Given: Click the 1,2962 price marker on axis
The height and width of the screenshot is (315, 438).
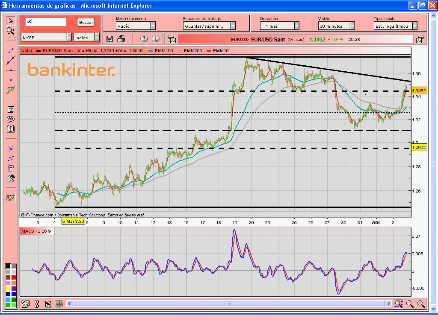Looking at the screenshot, I should (419, 147).
